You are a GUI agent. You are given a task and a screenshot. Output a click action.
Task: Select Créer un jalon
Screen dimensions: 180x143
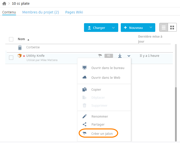click(104, 134)
